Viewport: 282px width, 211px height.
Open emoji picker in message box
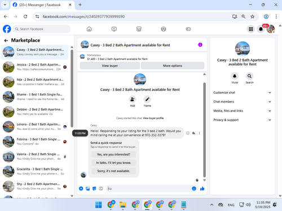(194, 188)
